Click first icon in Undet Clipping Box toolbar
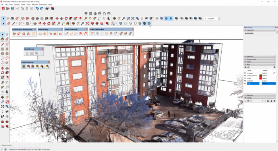Viewport: 278px width, 151px height. pyautogui.click(x=92, y=33)
